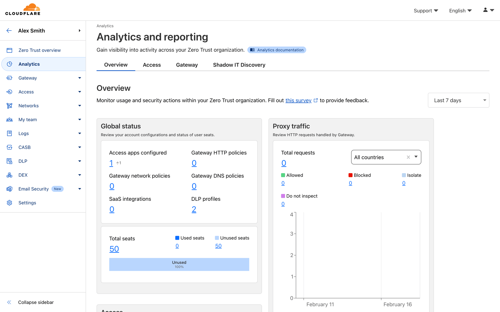Click the Total requests value 0
The height and width of the screenshot is (312, 500).
284,163
